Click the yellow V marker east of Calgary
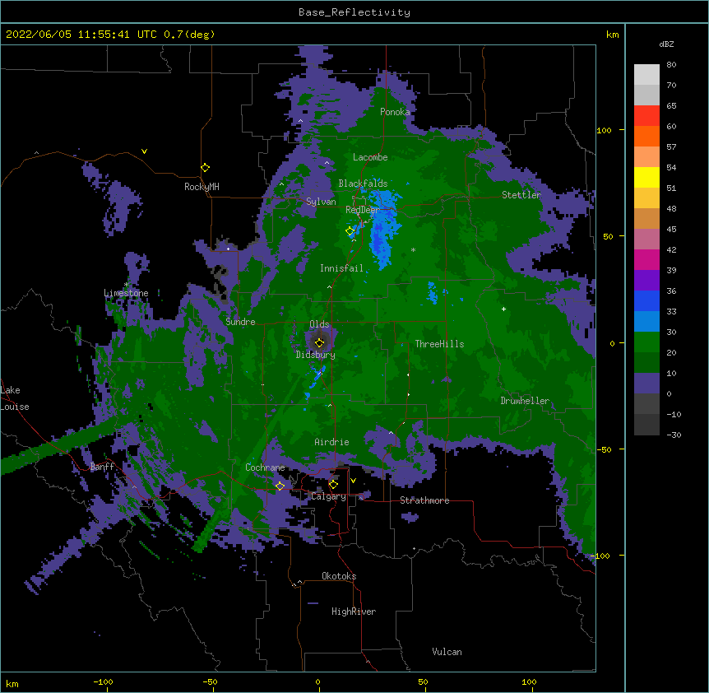Image resolution: width=709 pixels, height=693 pixels. pos(353,481)
